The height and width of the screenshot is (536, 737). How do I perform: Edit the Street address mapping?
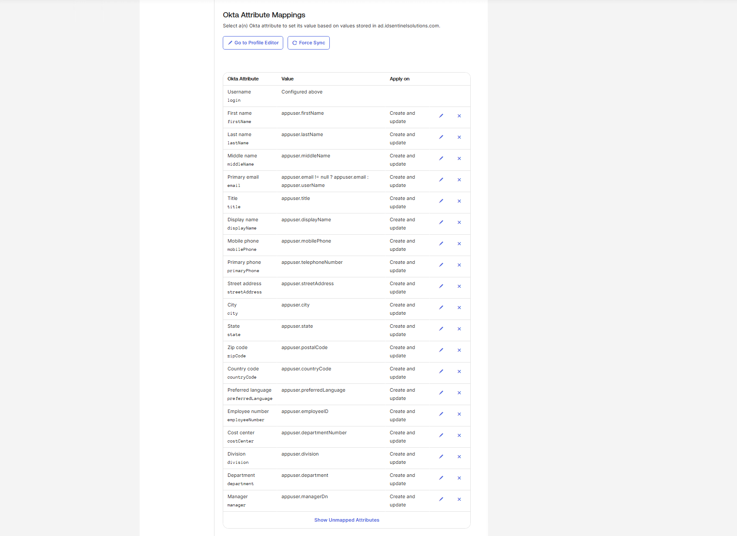tap(441, 286)
